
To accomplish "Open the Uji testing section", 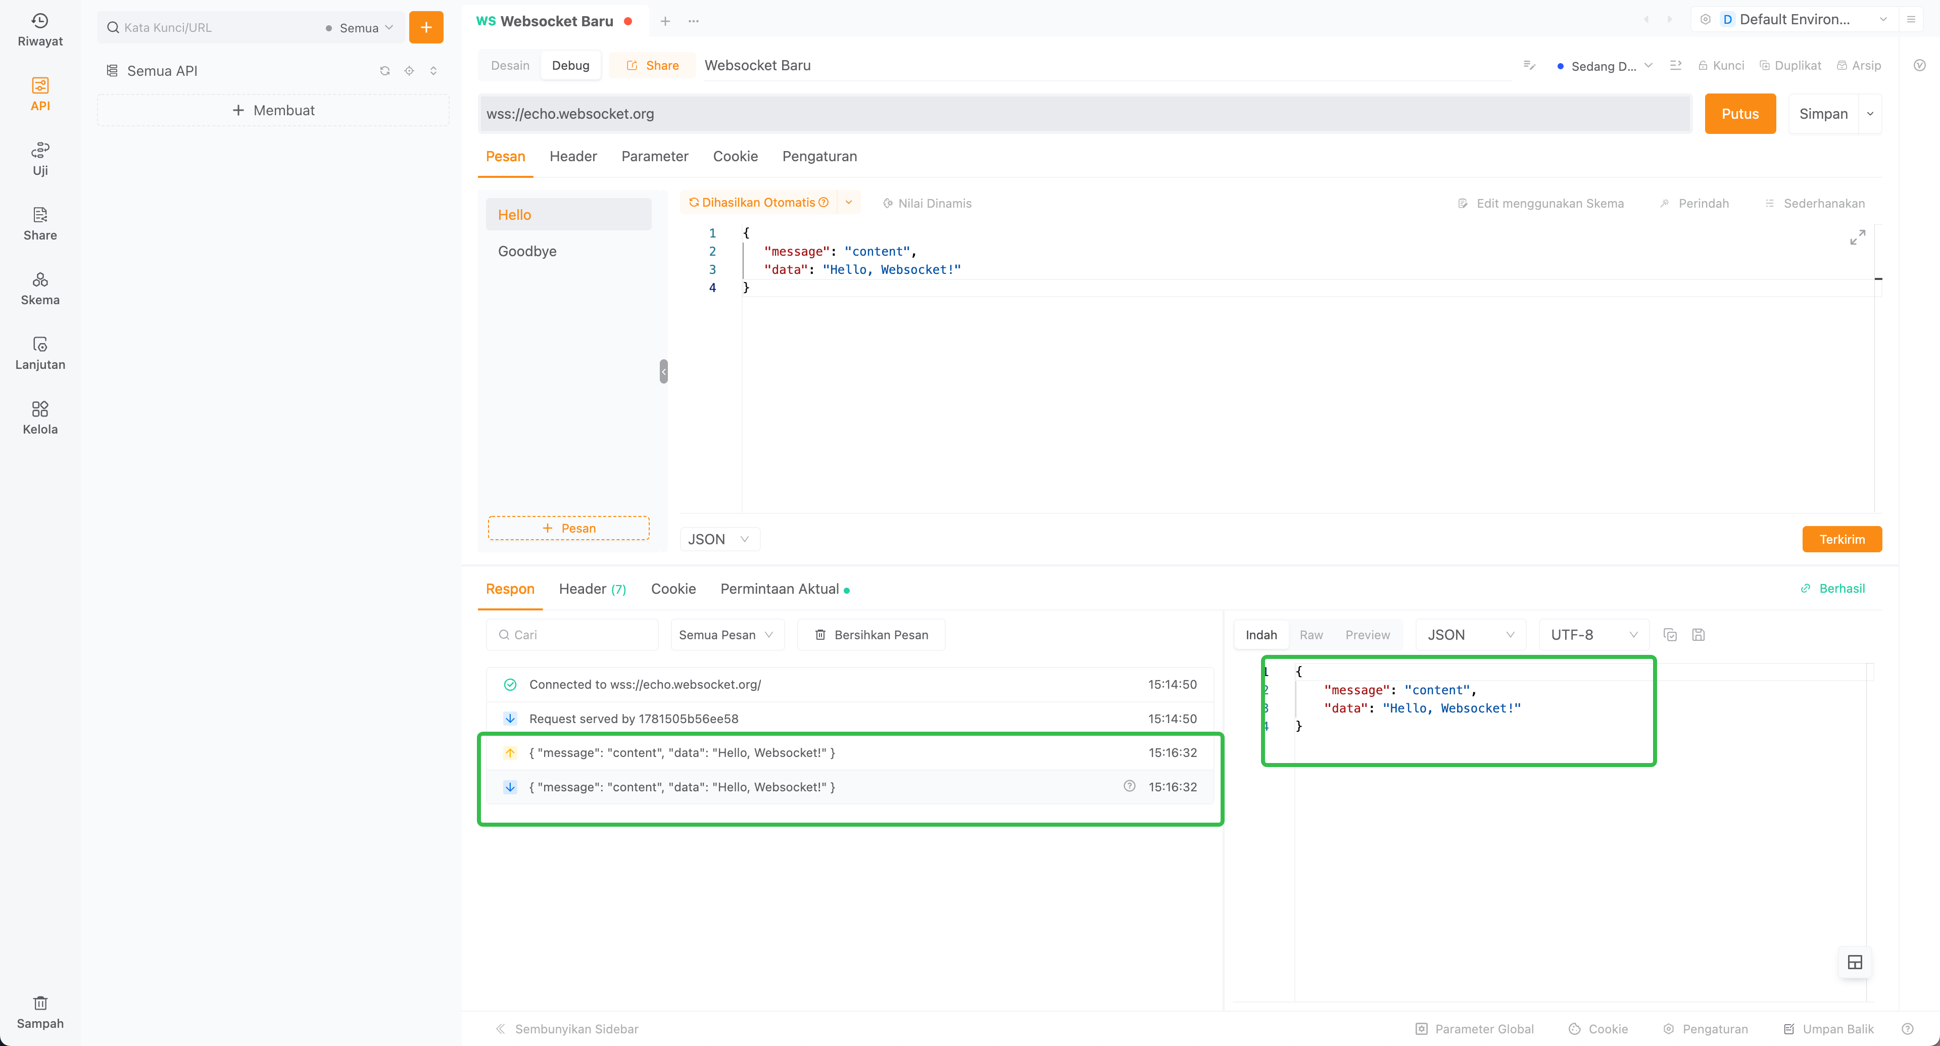I will pos(40,160).
